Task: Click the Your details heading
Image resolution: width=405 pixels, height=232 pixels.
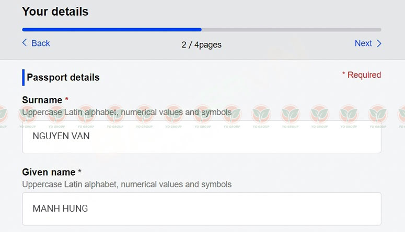Action: pyautogui.click(x=55, y=11)
